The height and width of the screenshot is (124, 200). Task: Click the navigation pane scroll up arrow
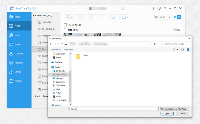click(x=70, y=53)
